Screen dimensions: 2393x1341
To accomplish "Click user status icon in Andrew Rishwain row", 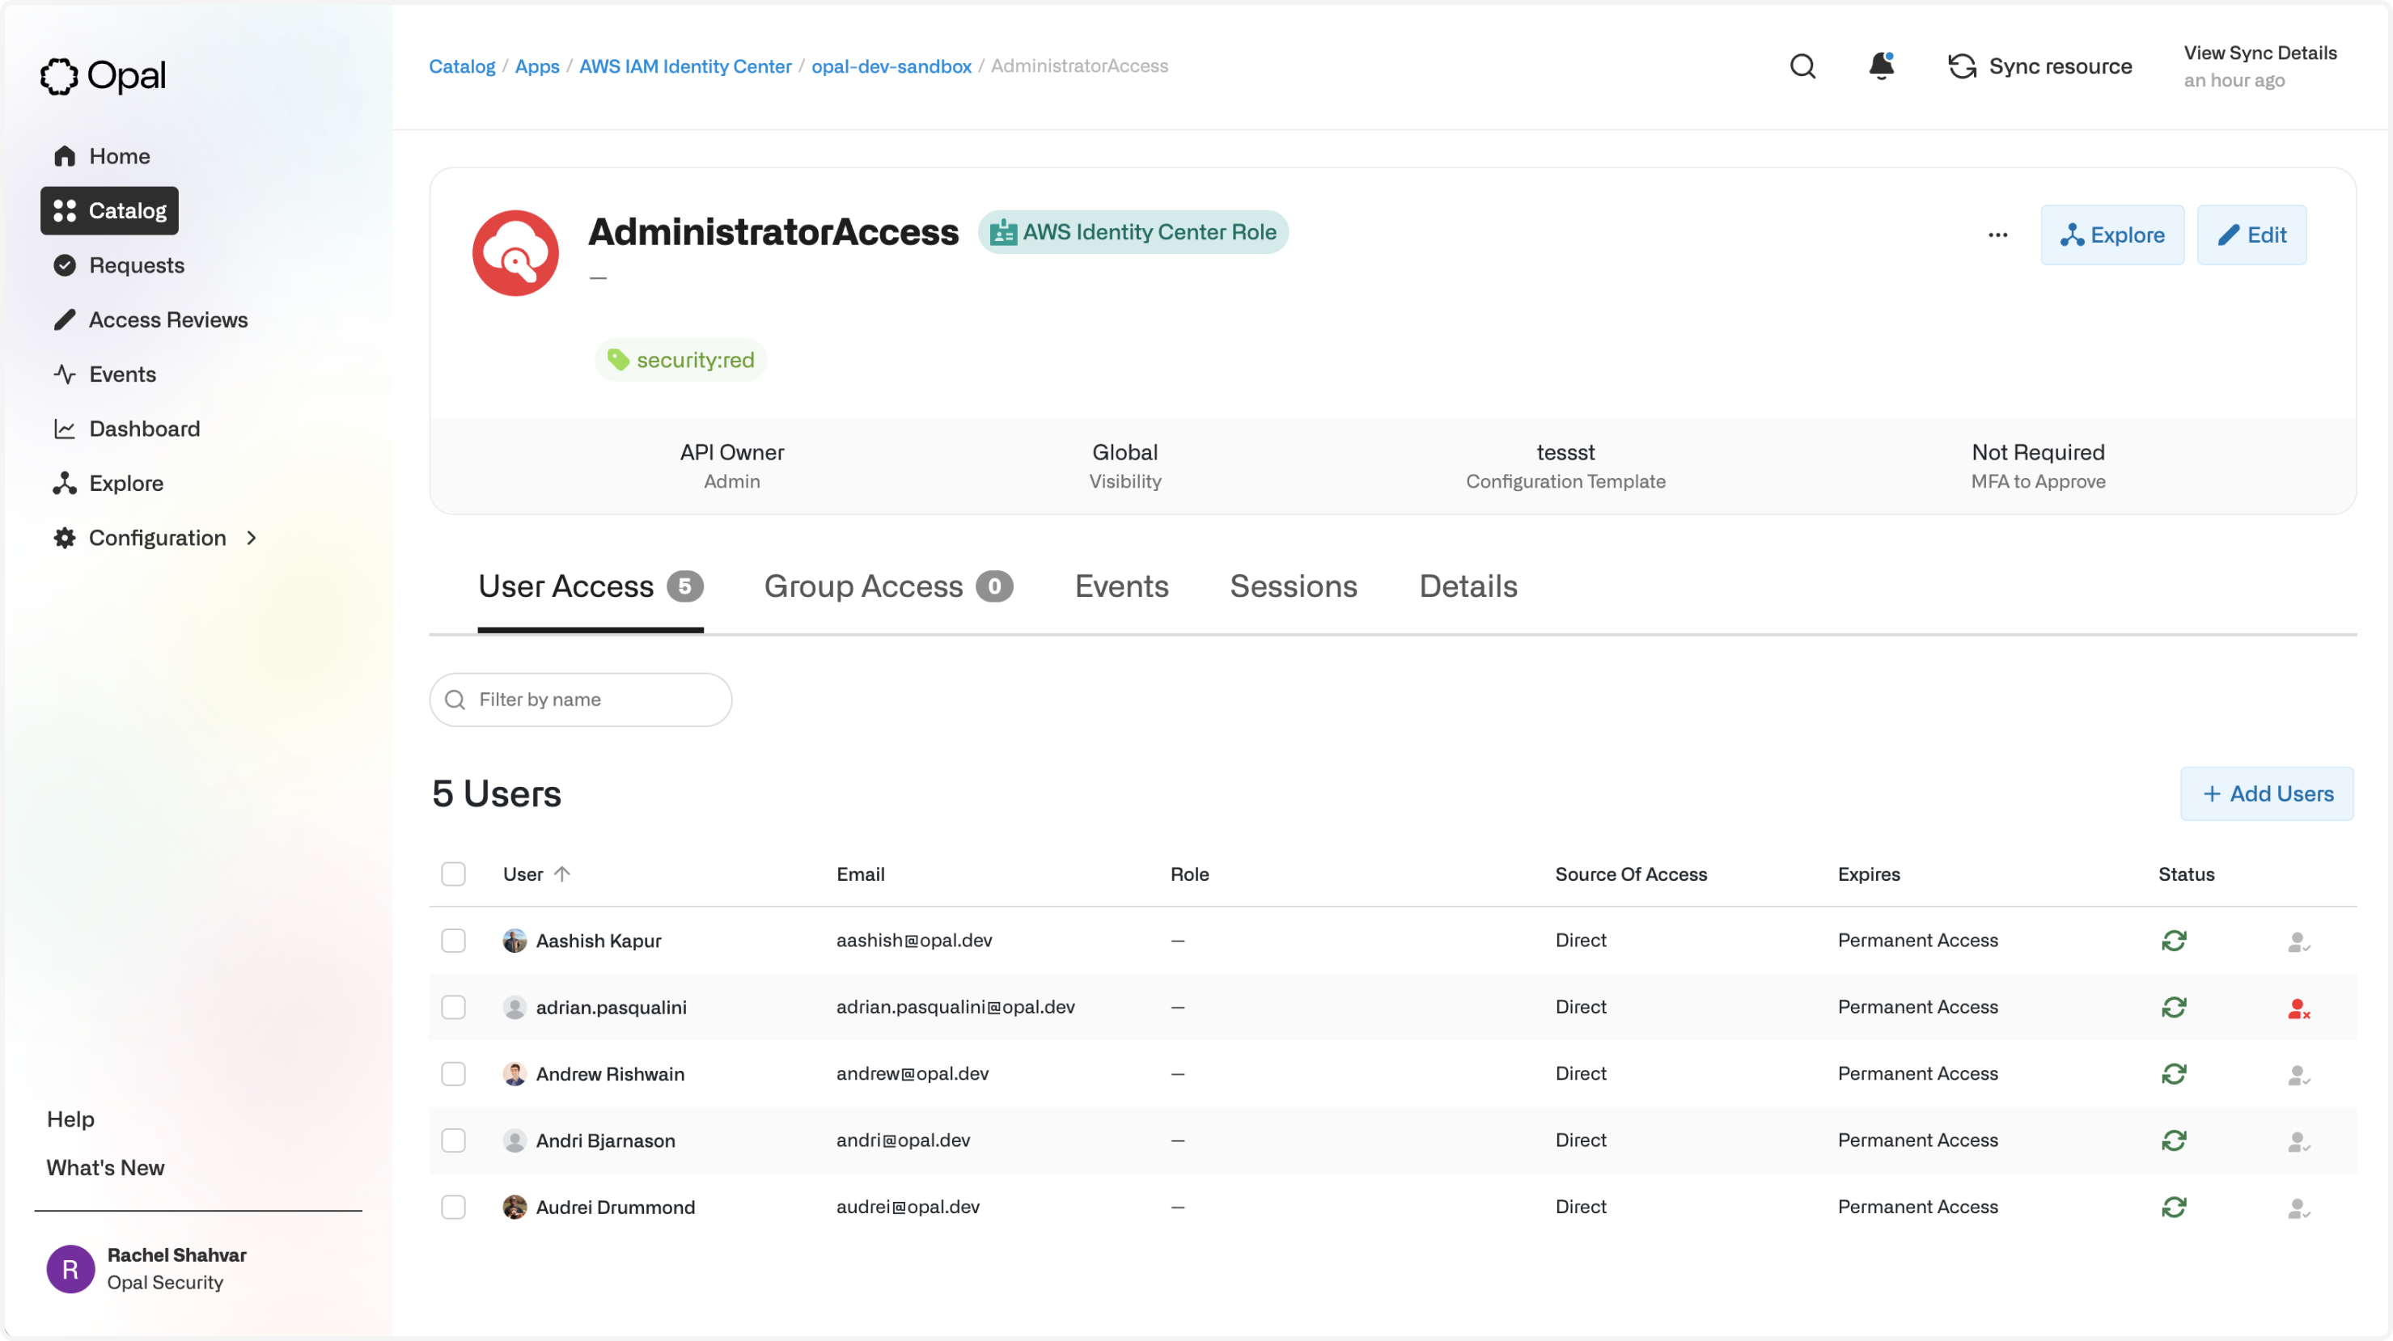I will pyautogui.click(x=2298, y=1076).
